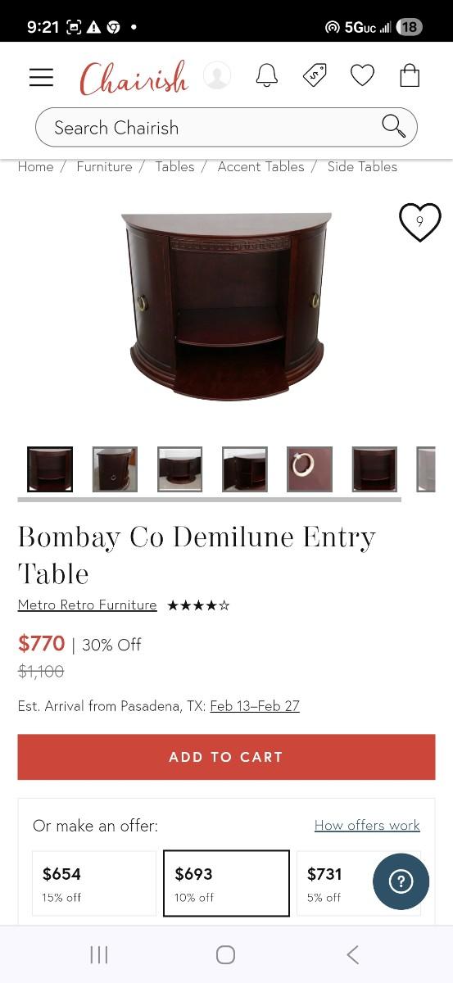Screen dimensions: 453x983
Task: Choose the $731 5% off offer
Action: pos(337,883)
